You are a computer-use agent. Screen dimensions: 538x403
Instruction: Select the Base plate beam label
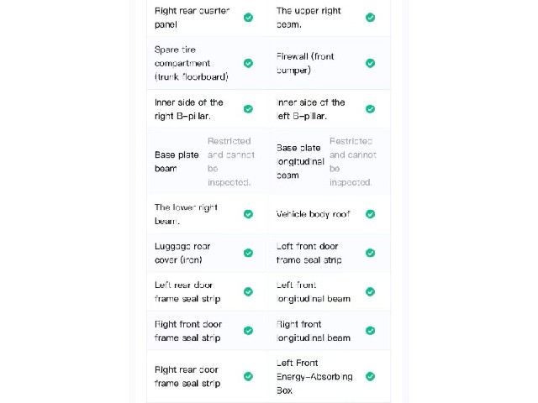pos(177,161)
